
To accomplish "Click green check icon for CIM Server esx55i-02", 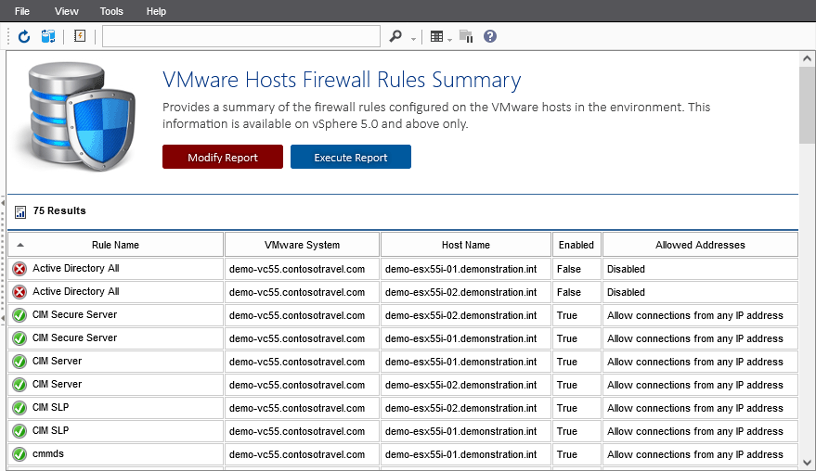I will [19, 385].
